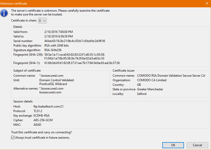Open the Certificate in chain dropdown
The image size is (211, 150).
click(42, 21)
